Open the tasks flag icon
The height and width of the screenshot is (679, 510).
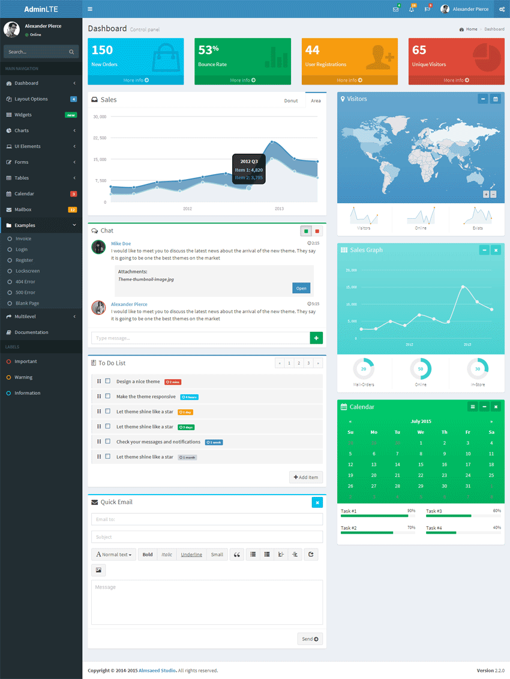(x=427, y=9)
